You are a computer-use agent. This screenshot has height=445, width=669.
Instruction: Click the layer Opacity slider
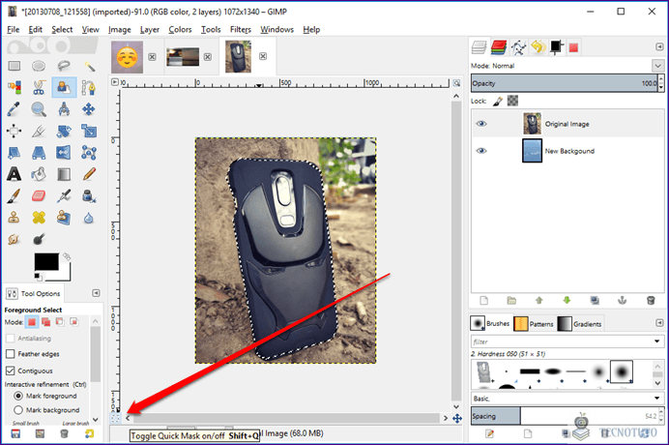click(x=564, y=83)
